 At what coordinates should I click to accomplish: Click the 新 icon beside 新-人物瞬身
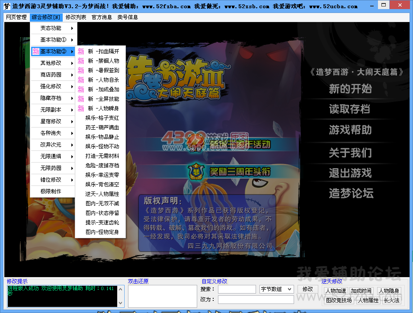pos(81,109)
